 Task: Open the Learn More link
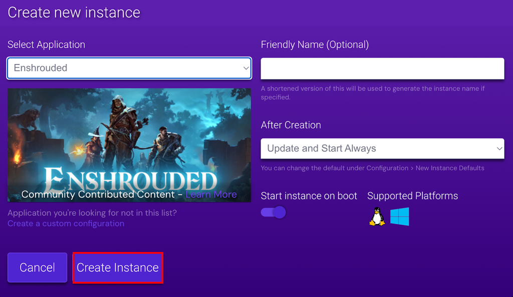pos(210,194)
